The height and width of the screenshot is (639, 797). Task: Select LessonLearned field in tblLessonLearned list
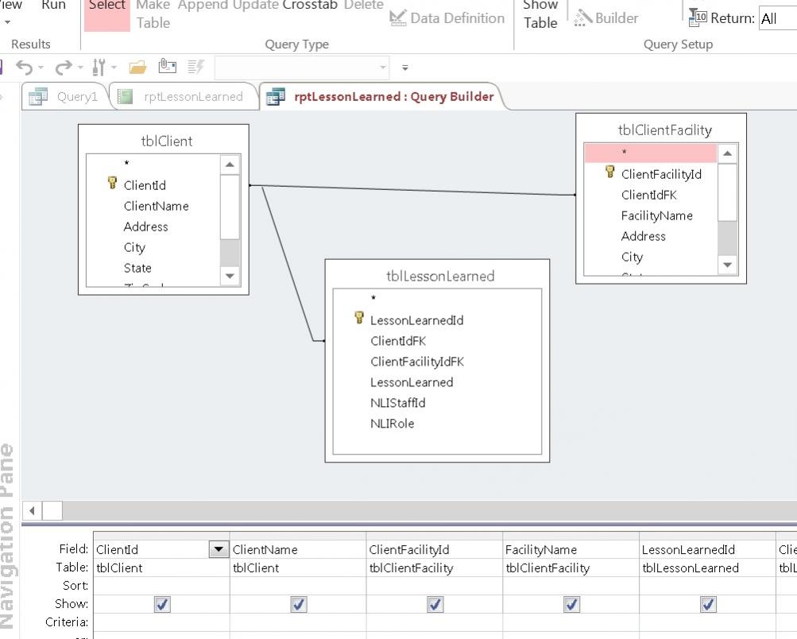point(412,382)
